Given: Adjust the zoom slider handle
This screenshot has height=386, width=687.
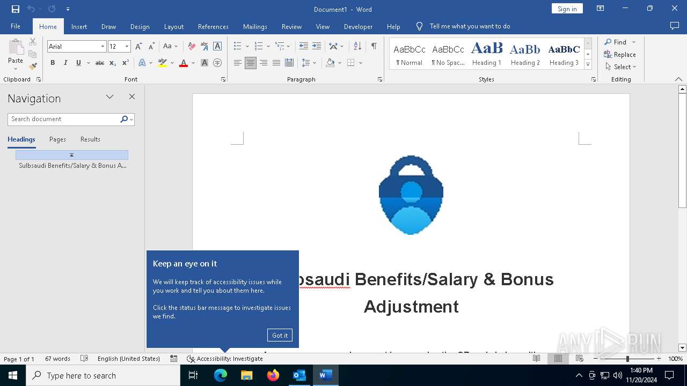Looking at the screenshot, I should click(x=627, y=359).
